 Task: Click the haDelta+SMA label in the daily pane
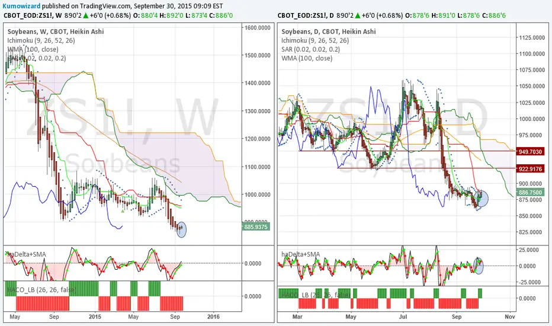pos(301,254)
